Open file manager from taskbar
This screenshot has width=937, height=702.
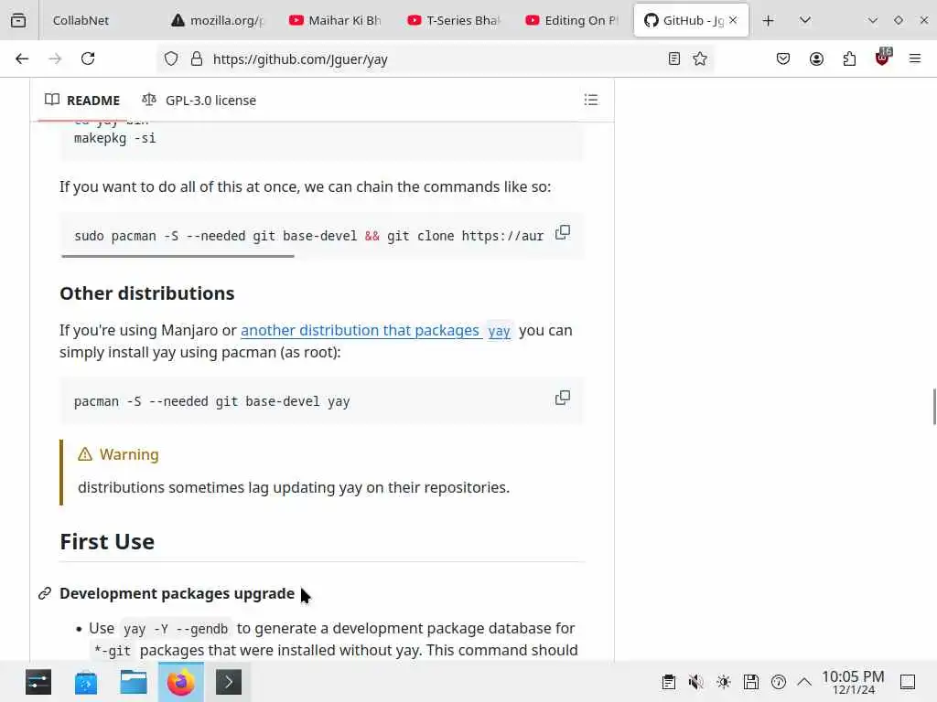click(134, 682)
